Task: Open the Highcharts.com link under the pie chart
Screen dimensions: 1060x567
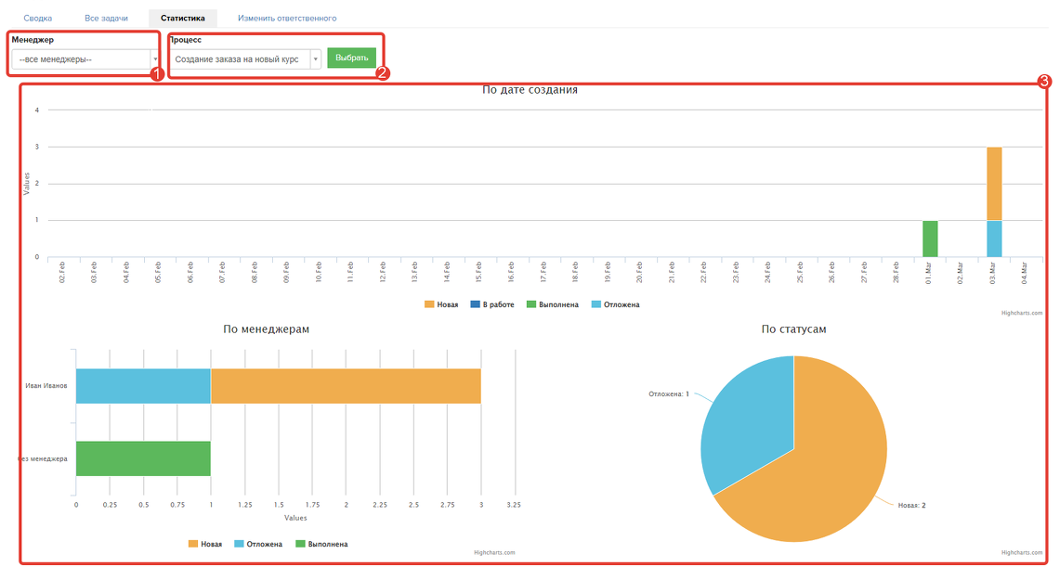Action: [1021, 552]
